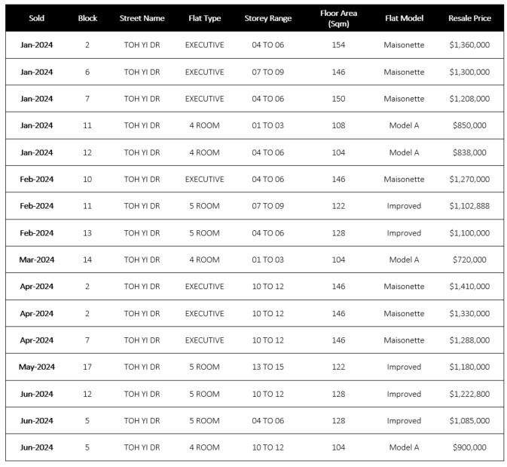Click the $900,000 resale price cell
The width and height of the screenshot is (507, 467).
point(469,447)
